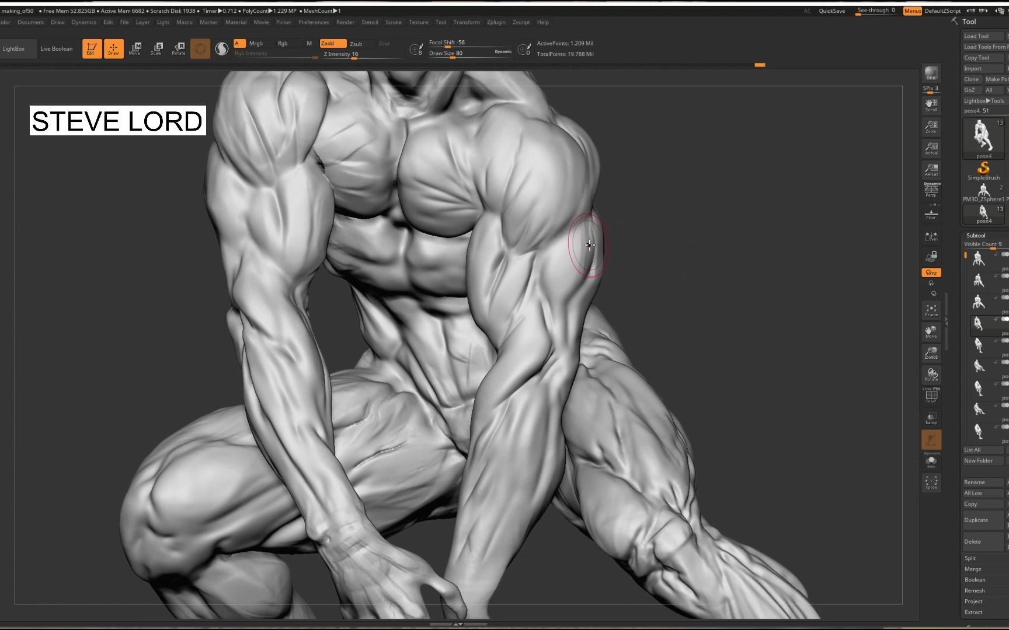Select the Move gizmo mode in the top toolbar
This screenshot has width=1009, height=630.
135,48
